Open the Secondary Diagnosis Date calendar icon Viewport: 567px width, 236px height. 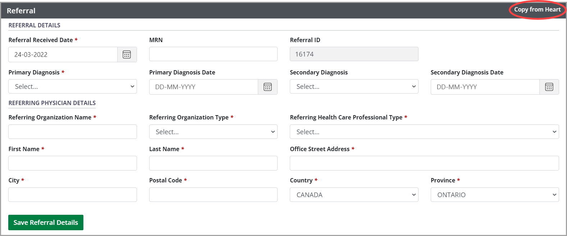[549, 87]
